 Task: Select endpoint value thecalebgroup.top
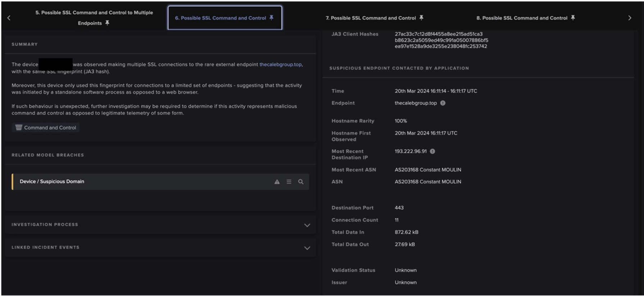pos(416,103)
